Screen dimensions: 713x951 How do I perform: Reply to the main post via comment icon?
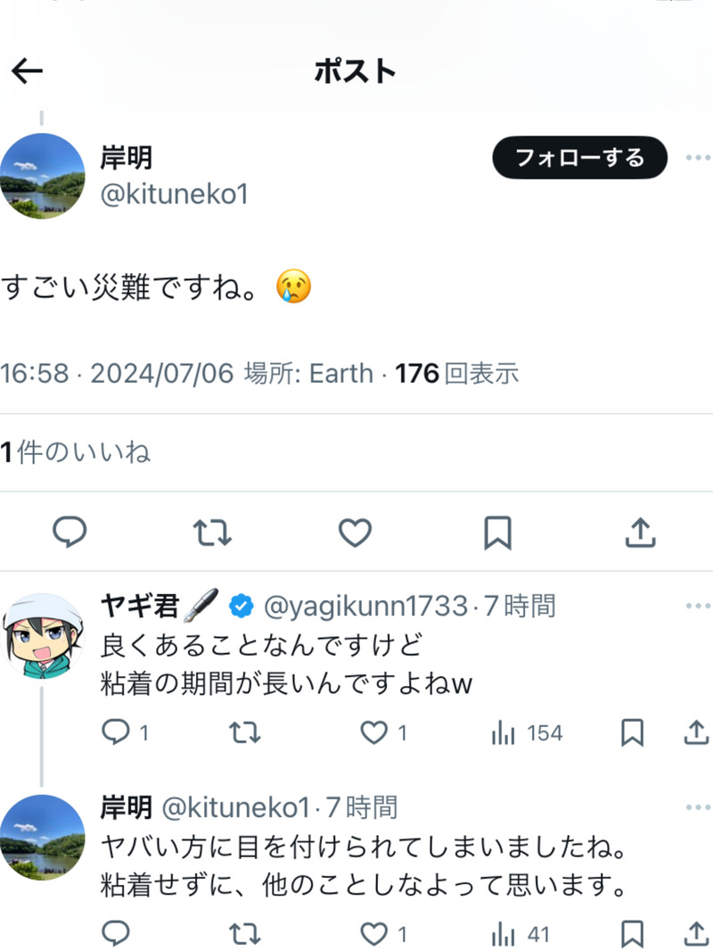[70, 533]
